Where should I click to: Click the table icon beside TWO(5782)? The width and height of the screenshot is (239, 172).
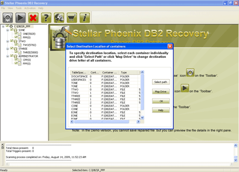pyautogui.click(x=20, y=45)
